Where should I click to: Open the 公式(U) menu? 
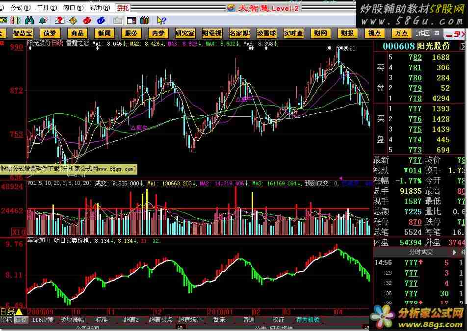21,8
